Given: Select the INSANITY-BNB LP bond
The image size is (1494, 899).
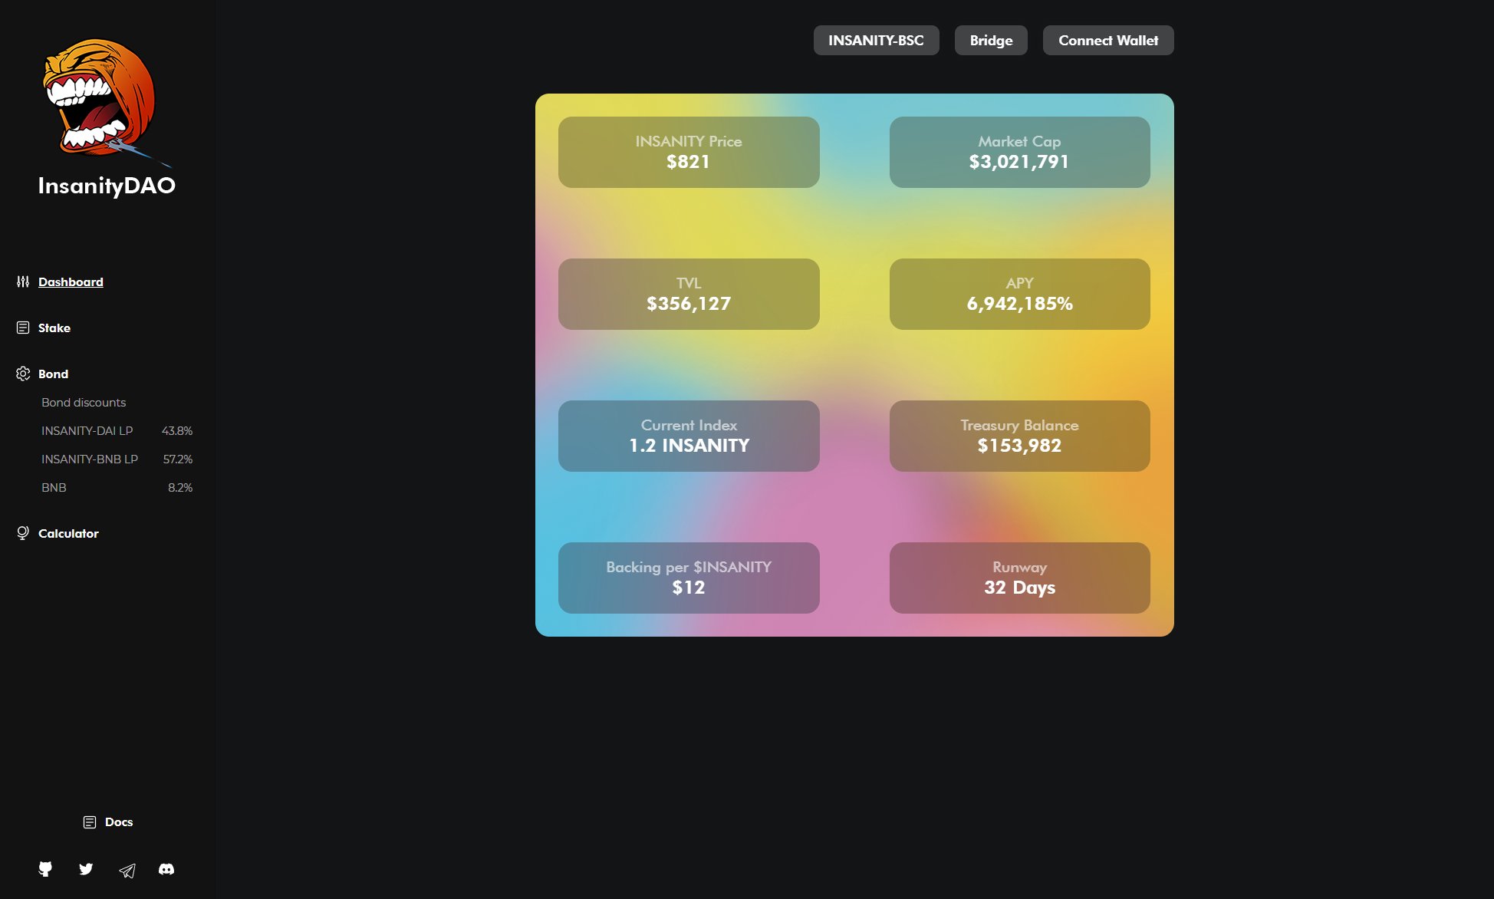Looking at the screenshot, I should [90, 459].
